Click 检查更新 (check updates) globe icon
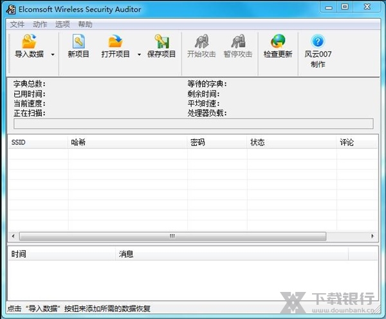Viewport: 386px width, 319px height. 278,41
